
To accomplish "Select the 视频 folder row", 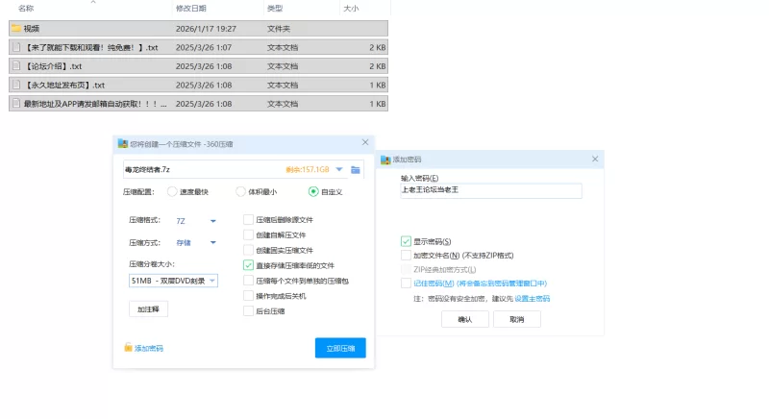I will tap(198, 29).
